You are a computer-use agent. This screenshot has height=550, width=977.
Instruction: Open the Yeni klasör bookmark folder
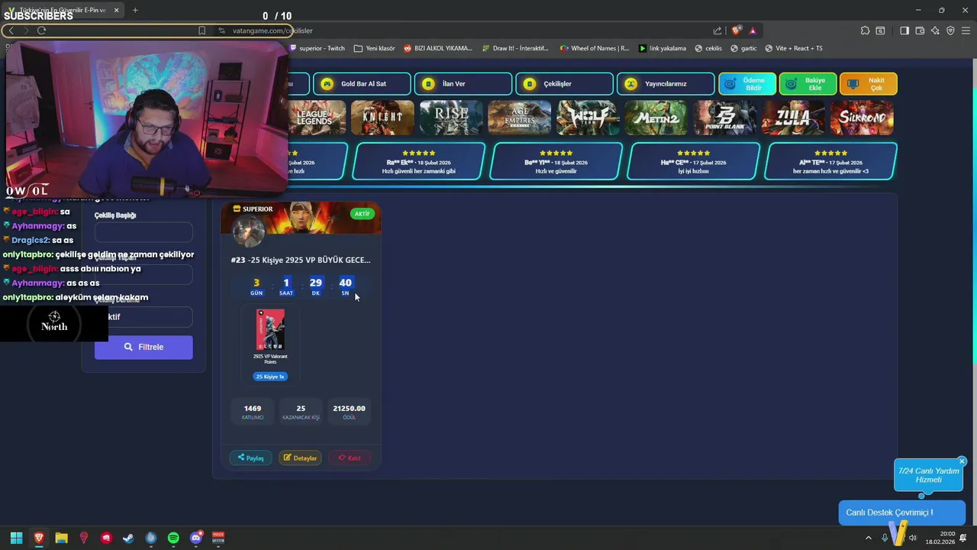point(375,48)
